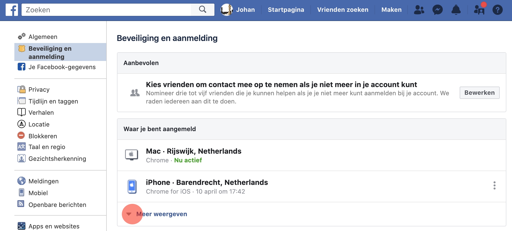
Task: Expand Meer weergeven sessions list
Action: coord(161,214)
